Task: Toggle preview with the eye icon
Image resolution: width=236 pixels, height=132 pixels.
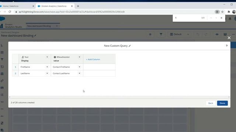Action: [x=217, y=34]
